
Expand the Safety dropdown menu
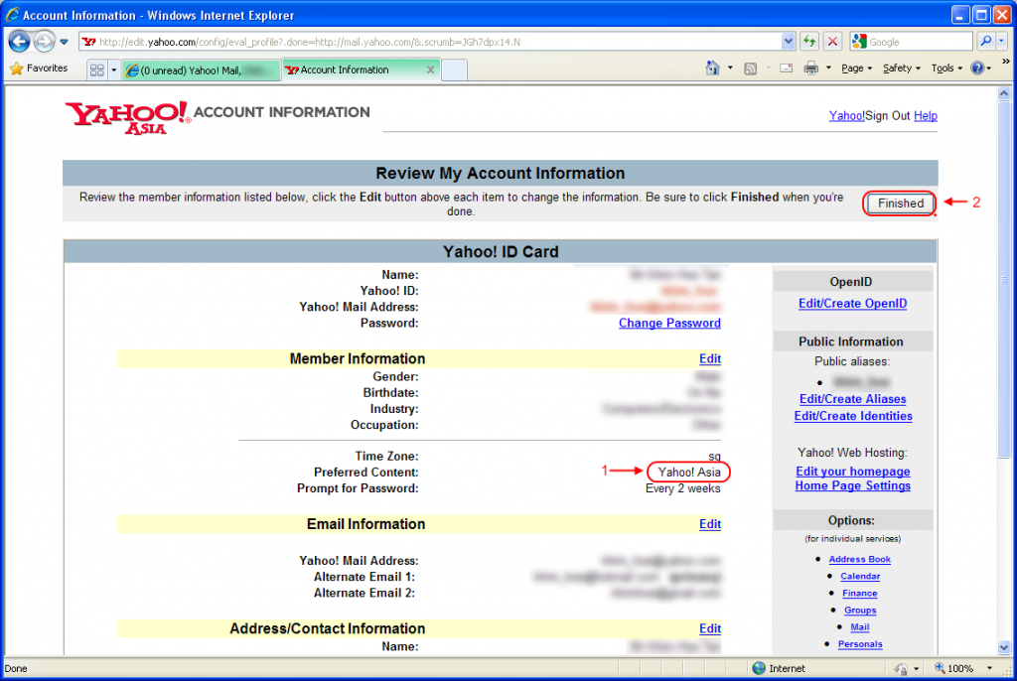click(901, 68)
